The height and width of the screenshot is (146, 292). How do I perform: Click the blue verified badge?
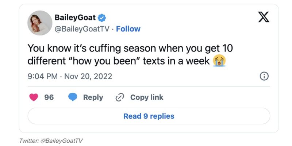(103, 17)
